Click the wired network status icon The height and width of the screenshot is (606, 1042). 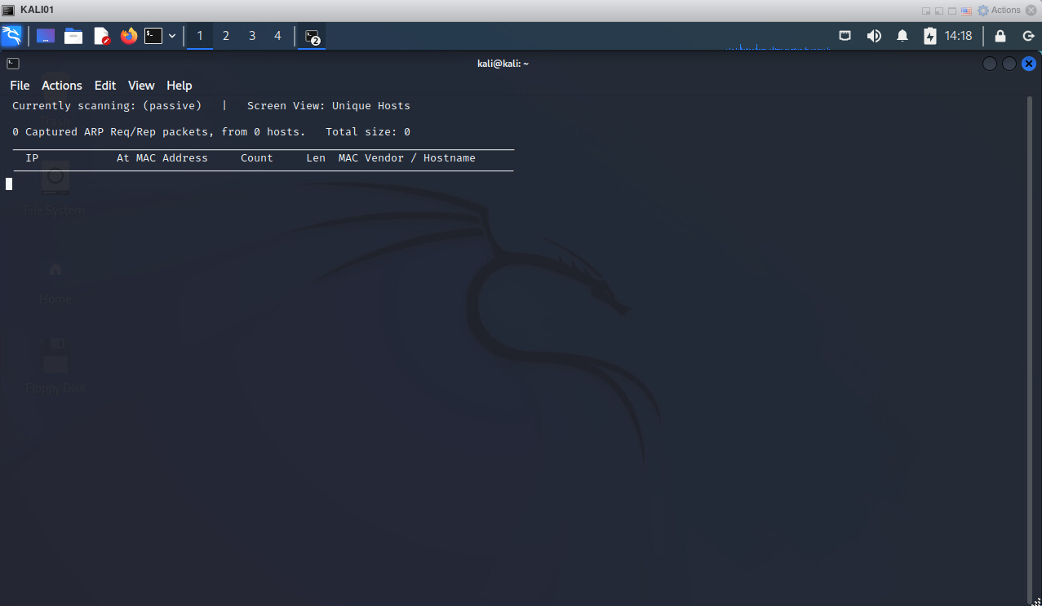tap(845, 36)
